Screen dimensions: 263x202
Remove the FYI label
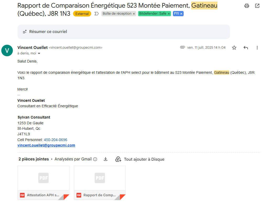[x=181, y=14]
